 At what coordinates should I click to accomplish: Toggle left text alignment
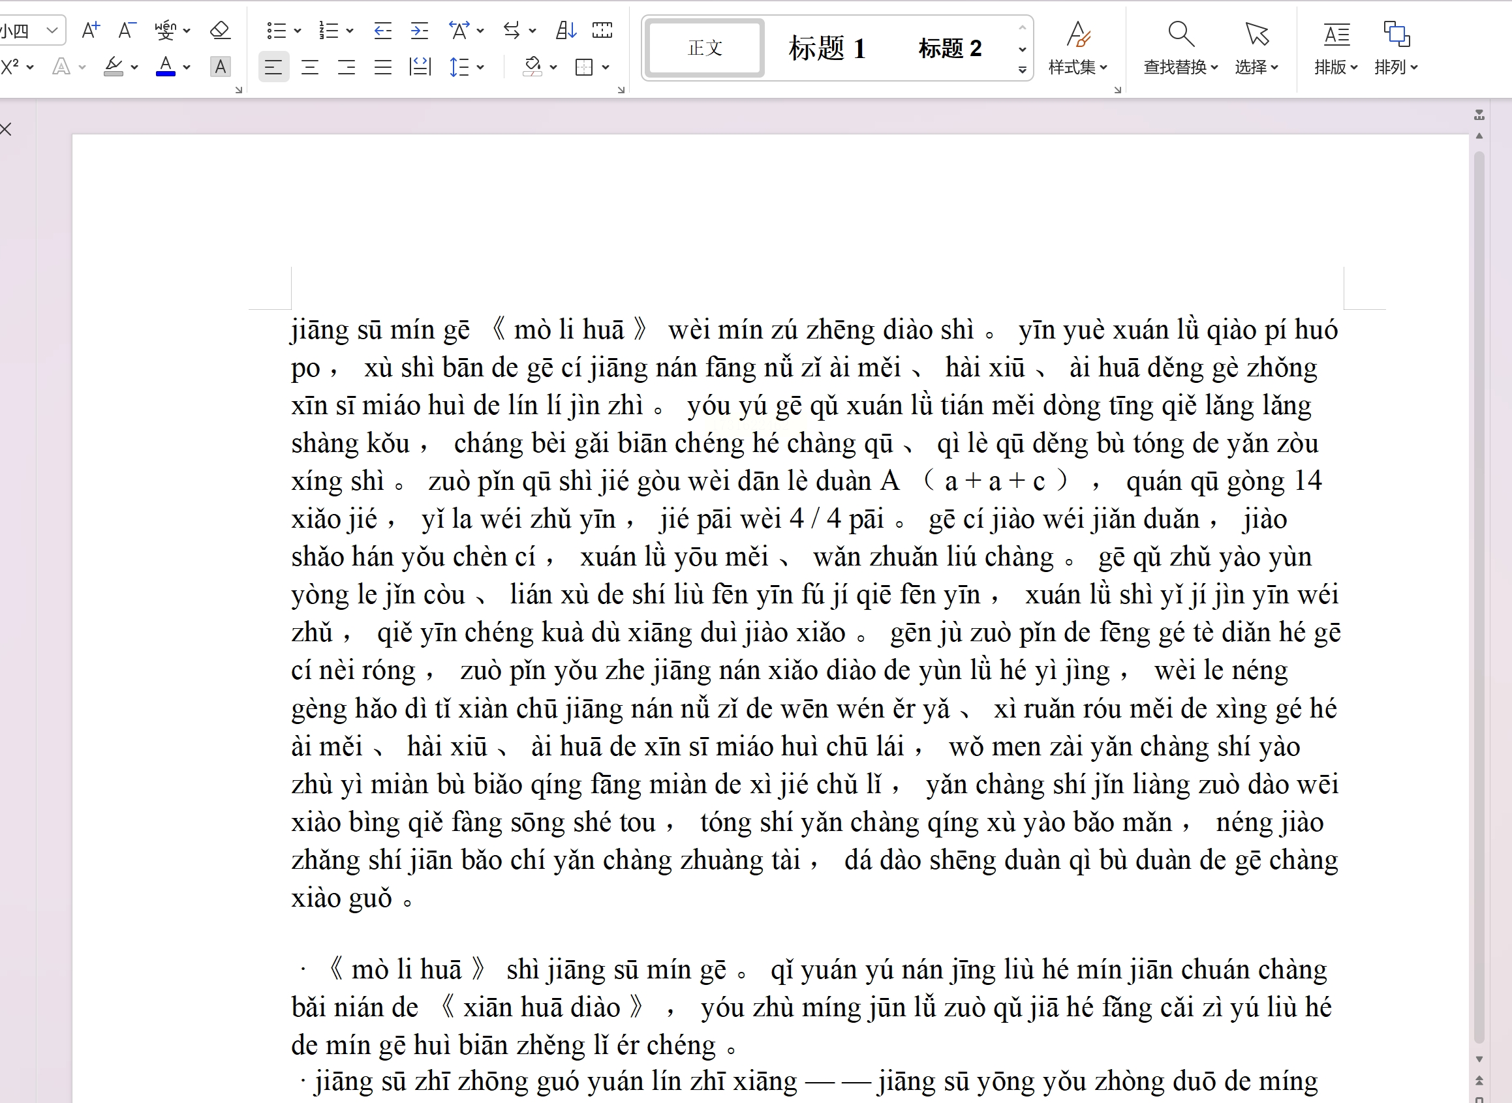click(x=273, y=67)
